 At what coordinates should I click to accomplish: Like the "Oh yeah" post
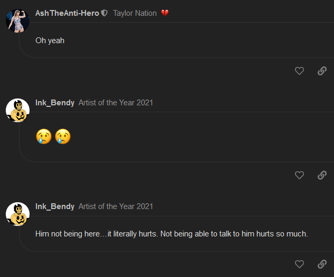(x=299, y=71)
